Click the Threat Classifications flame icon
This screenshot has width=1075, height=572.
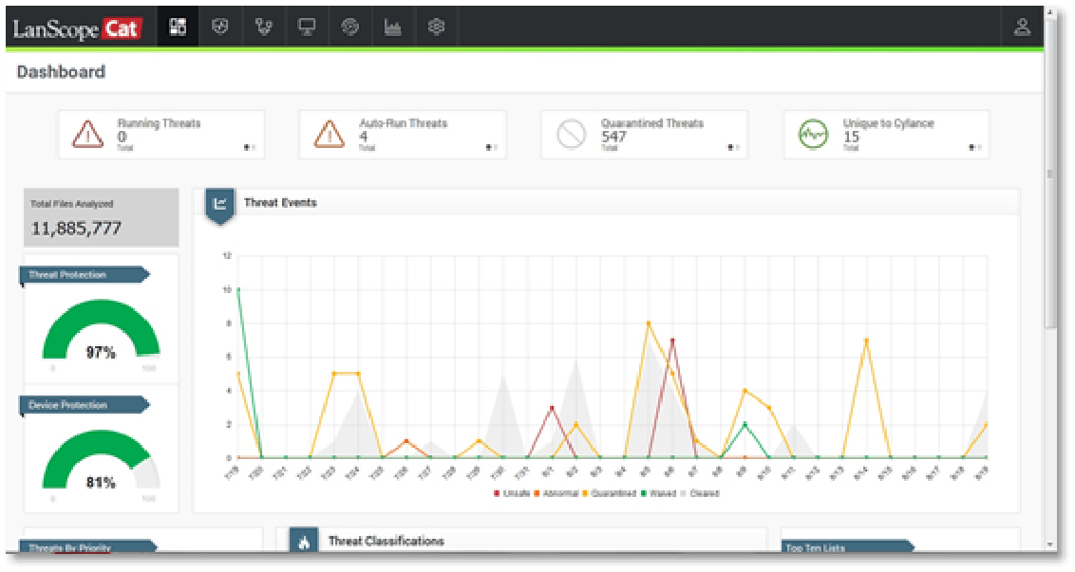pos(303,543)
